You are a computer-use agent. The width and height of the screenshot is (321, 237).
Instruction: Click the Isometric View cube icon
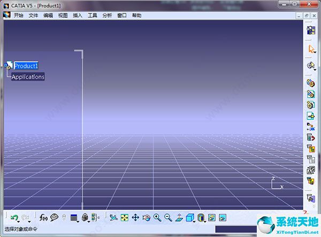click(x=190, y=218)
